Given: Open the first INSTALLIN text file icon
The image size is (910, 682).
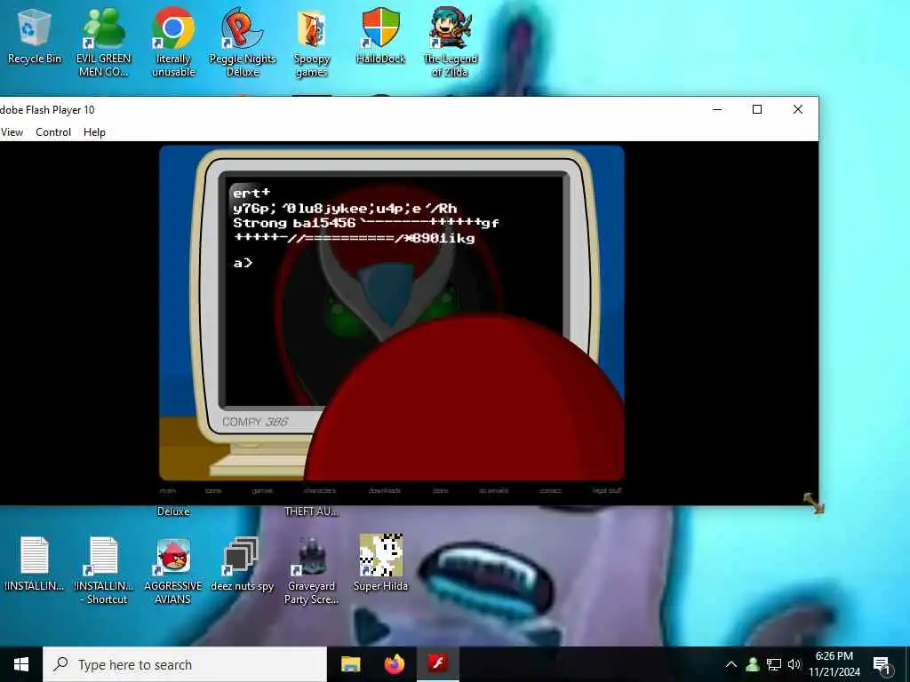Looking at the screenshot, I should (35, 564).
